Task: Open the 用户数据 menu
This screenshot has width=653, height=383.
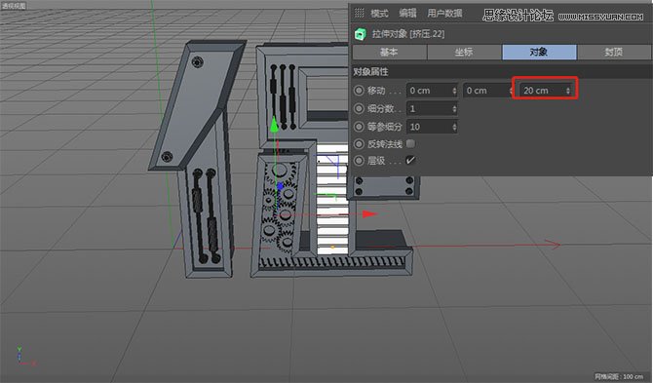Action: (444, 14)
